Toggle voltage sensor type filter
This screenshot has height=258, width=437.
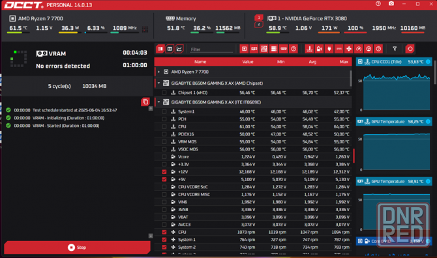click(319, 49)
